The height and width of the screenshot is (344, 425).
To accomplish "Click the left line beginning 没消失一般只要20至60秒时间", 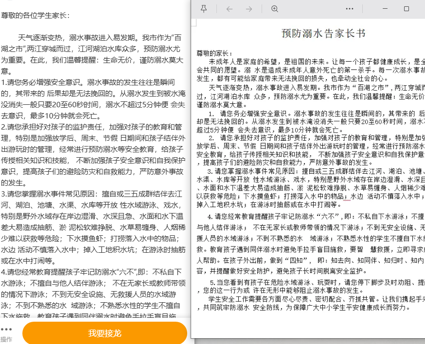I will (x=93, y=105).
